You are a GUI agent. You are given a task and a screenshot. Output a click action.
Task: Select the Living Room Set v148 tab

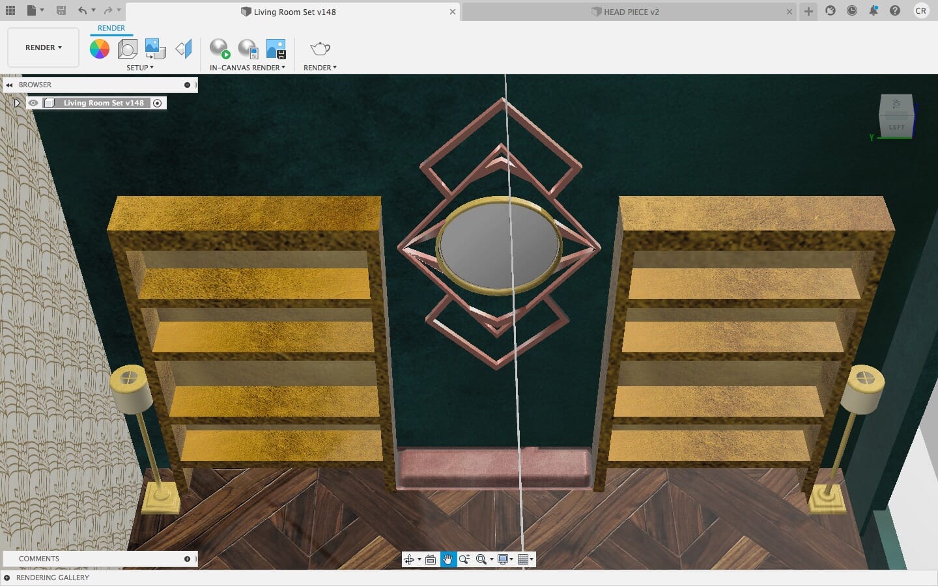294,12
